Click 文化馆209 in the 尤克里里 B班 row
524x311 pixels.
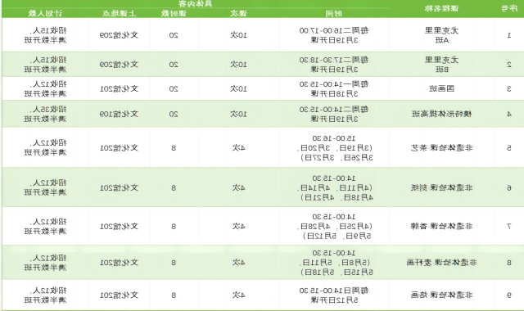(119, 65)
